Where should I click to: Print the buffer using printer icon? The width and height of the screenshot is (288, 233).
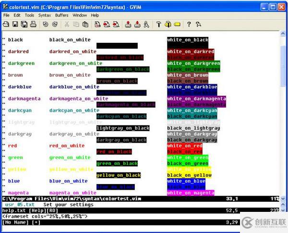point(33,25)
